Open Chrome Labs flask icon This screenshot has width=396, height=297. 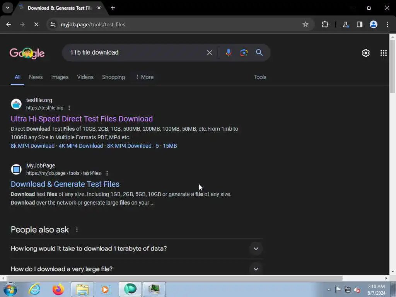pyautogui.click(x=345, y=24)
